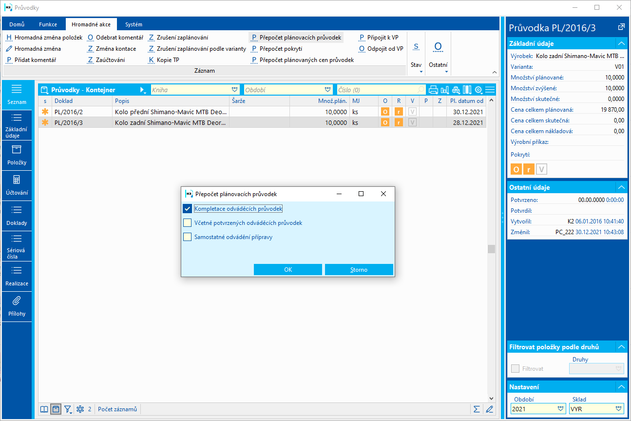Click the columns layout icon
The height and width of the screenshot is (421, 631).
coord(467,90)
